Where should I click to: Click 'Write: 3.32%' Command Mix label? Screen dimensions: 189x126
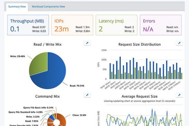click(33, 117)
